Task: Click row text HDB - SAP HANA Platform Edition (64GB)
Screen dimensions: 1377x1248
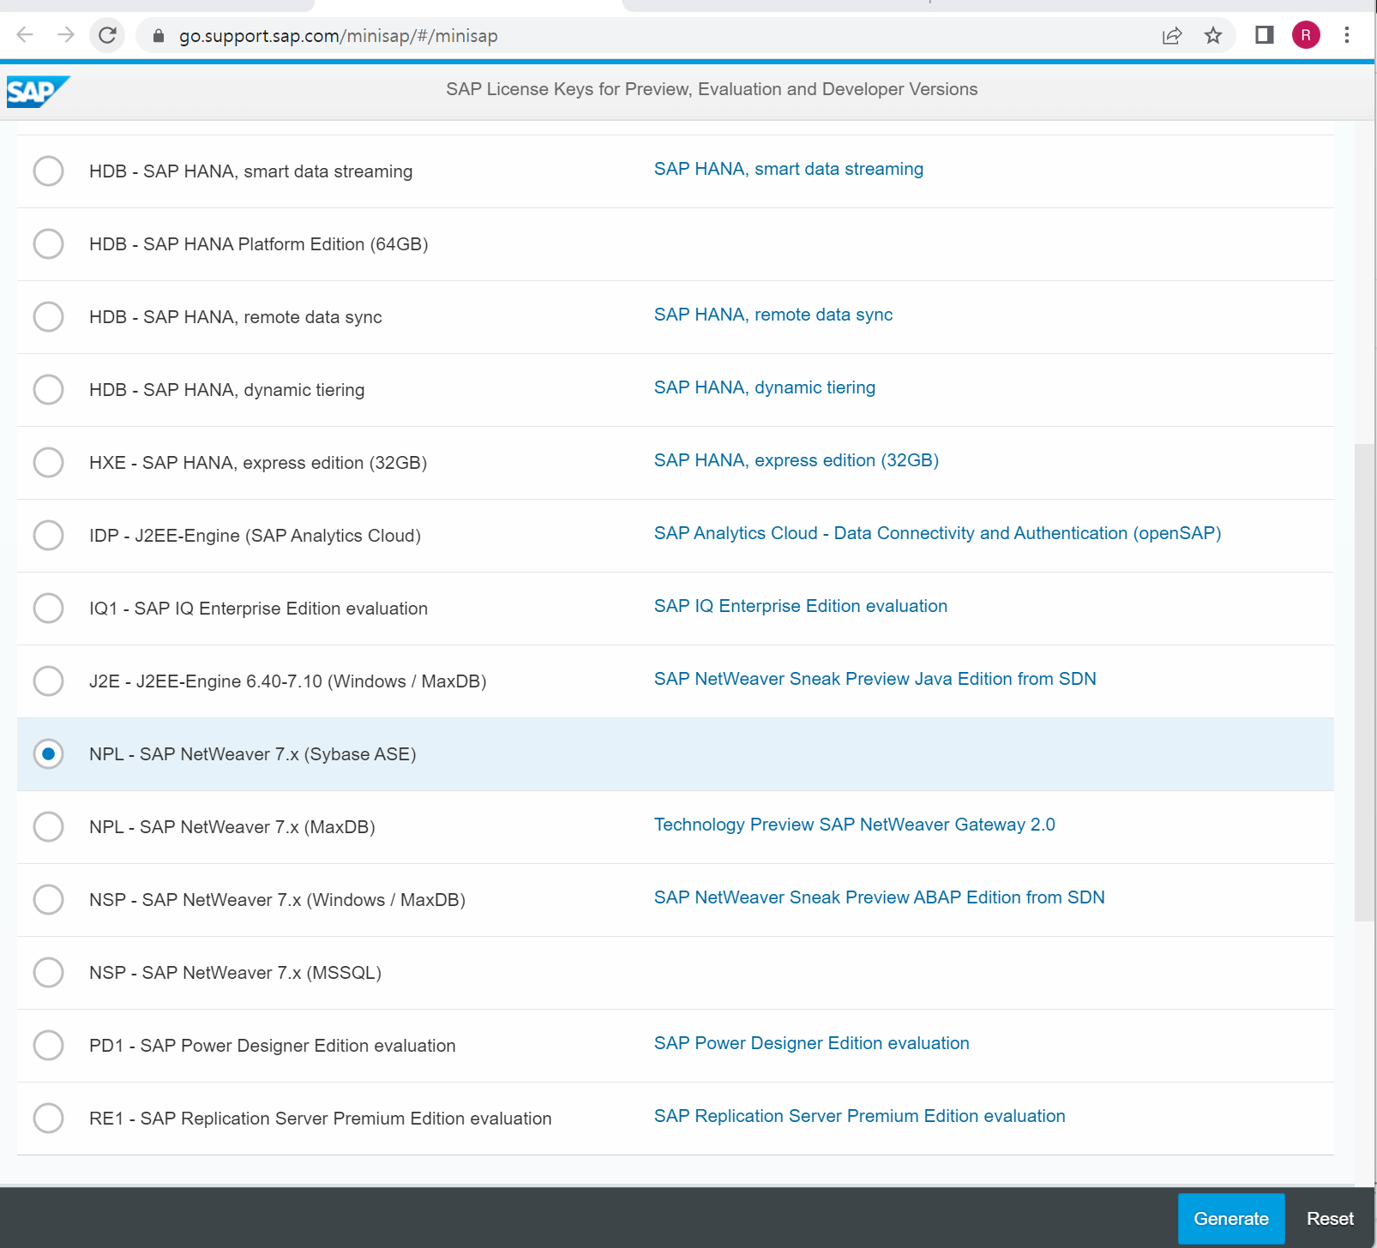Action: [258, 244]
